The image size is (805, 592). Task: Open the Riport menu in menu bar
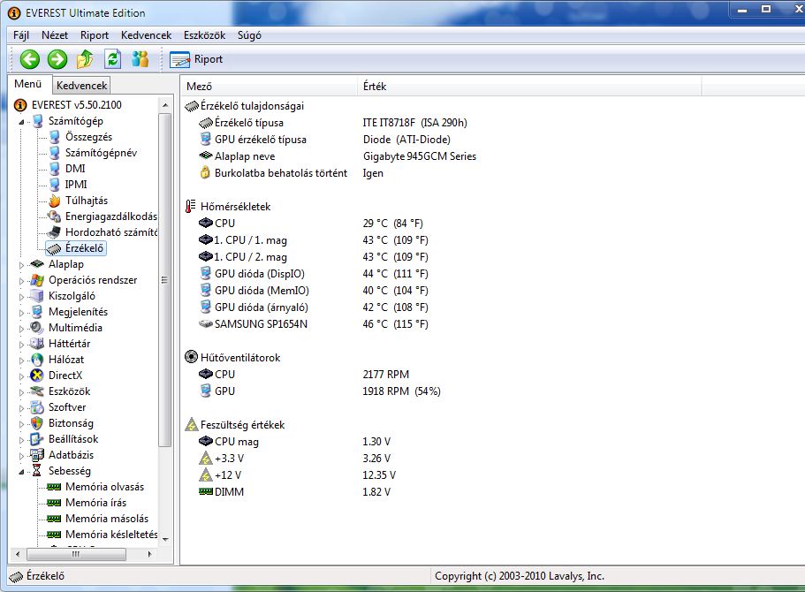pos(95,35)
